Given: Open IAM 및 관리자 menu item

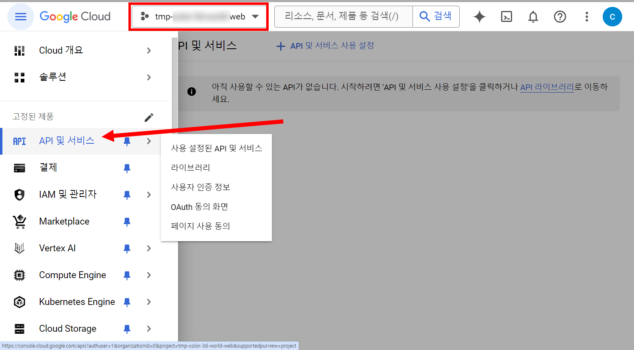Looking at the screenshot, I should coord(68,194).
